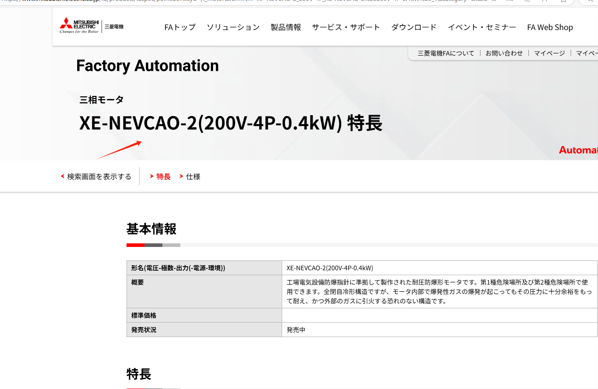
Task: Return via the 検索画面を表示する link
Action: pyautogui.click(x=99, y=176)
